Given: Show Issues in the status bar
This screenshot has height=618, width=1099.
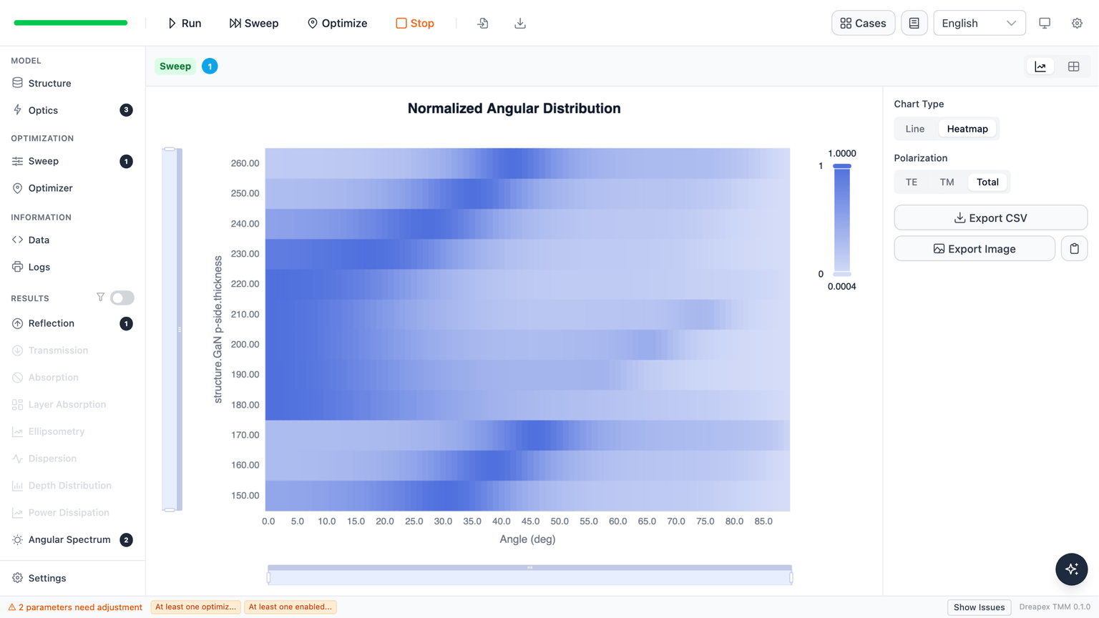Looking at the screenshot, I should [979, 607].
